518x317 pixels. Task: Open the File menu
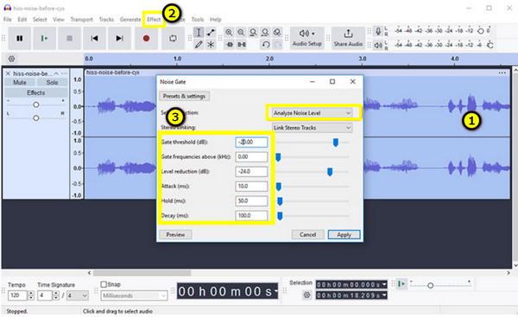click(7, 20)
